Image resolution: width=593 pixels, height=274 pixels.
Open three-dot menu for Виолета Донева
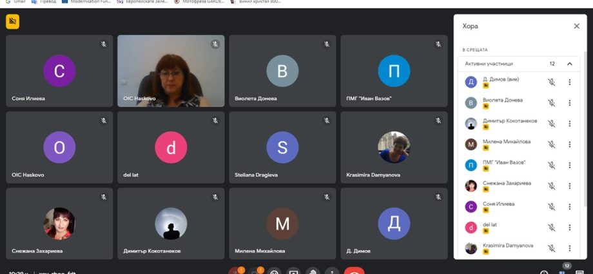click(570, 103)
